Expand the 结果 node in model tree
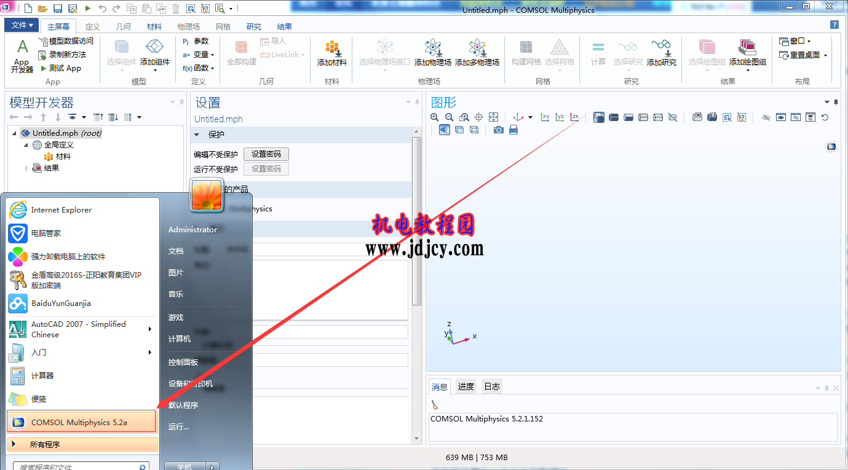The width and height of the screenshot is (848, 470). click(x=26, y=168)
